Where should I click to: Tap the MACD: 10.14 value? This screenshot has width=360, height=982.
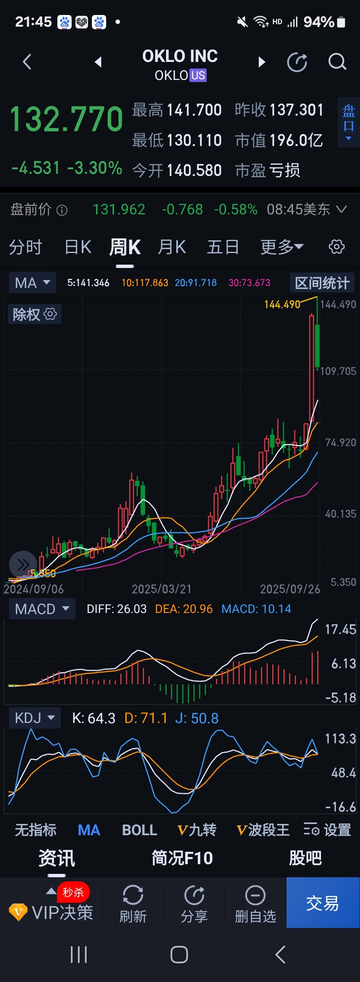coord(256,609)
